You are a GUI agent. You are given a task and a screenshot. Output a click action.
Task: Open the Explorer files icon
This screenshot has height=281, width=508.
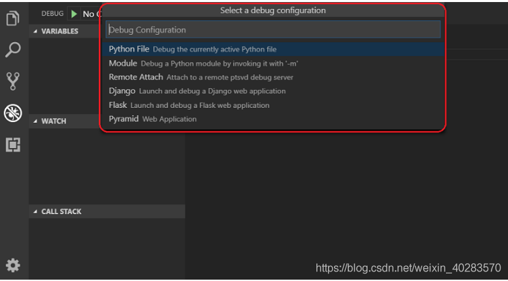[13, 18]
